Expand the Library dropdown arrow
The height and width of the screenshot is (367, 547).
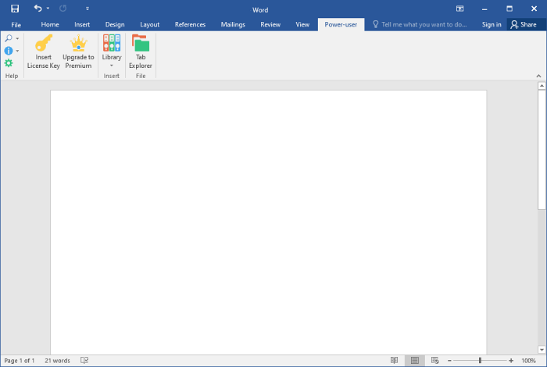[x=112, y=66]
